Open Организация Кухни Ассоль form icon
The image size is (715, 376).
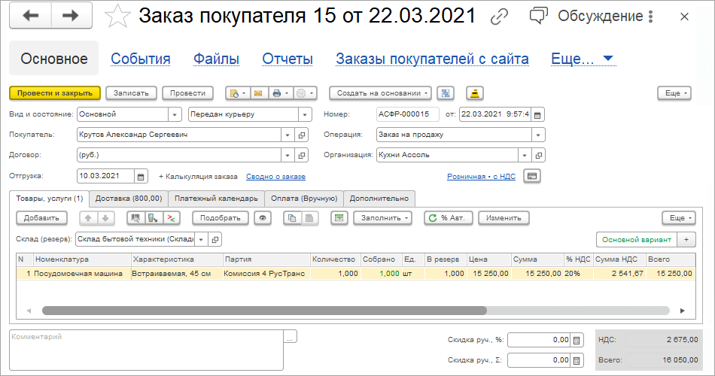pyautogui.click(x=539, y=156)
